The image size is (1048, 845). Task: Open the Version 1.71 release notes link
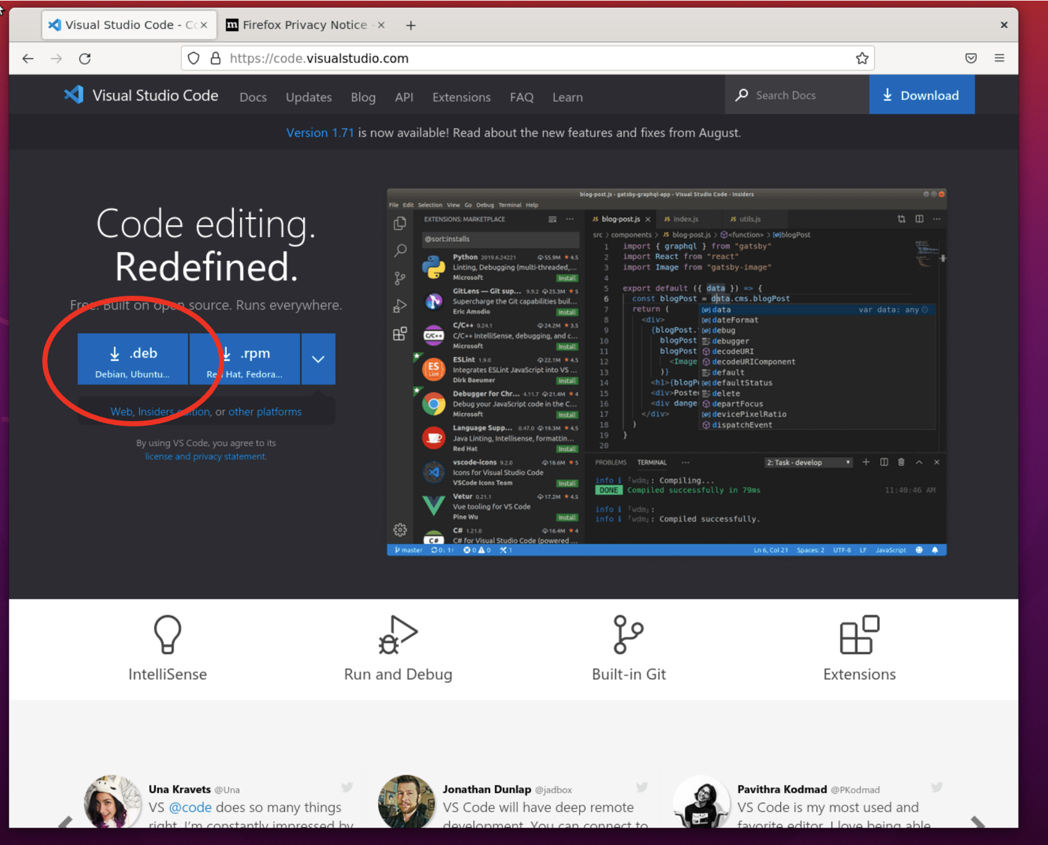coord(320,133)
